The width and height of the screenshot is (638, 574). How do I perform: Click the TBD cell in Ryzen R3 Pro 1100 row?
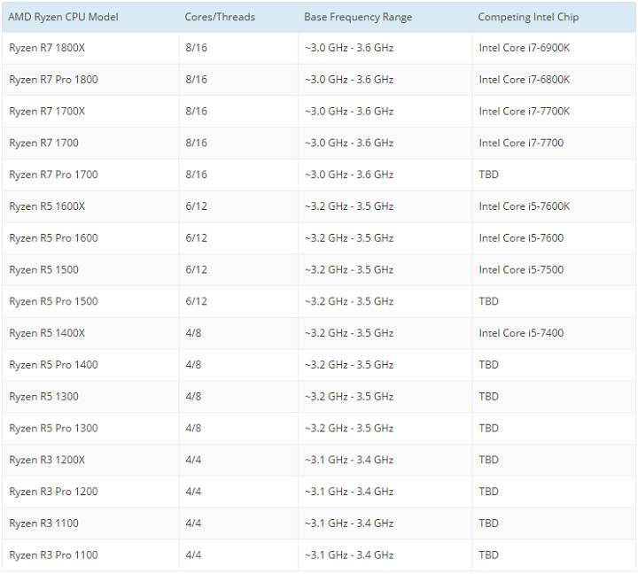[x=554, y=555]
